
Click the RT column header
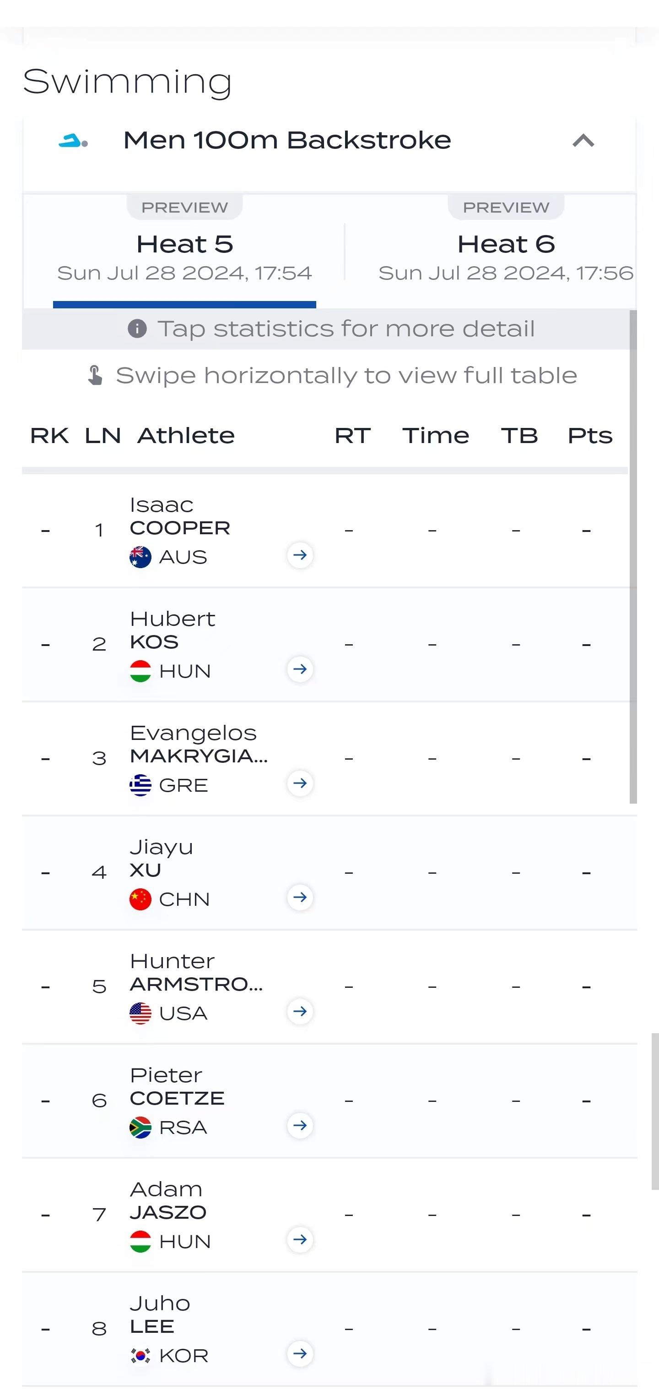(x=353, y=435)
